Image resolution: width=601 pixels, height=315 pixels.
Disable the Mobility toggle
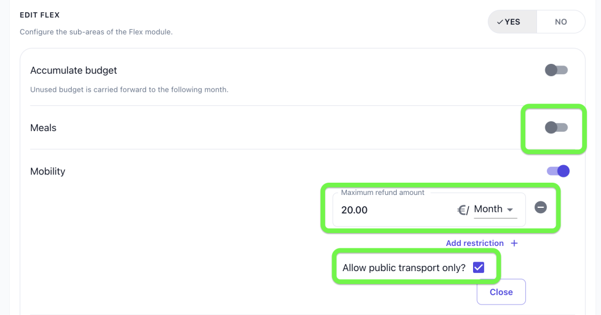(558, 171)
